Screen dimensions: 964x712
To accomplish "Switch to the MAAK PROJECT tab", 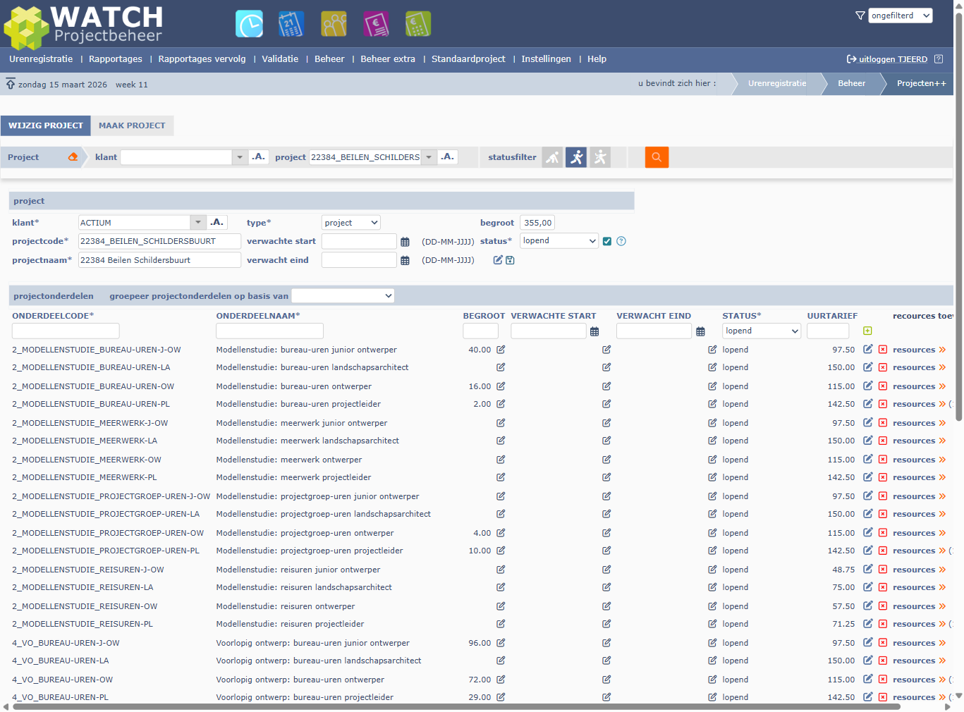I will click(132, 125).
